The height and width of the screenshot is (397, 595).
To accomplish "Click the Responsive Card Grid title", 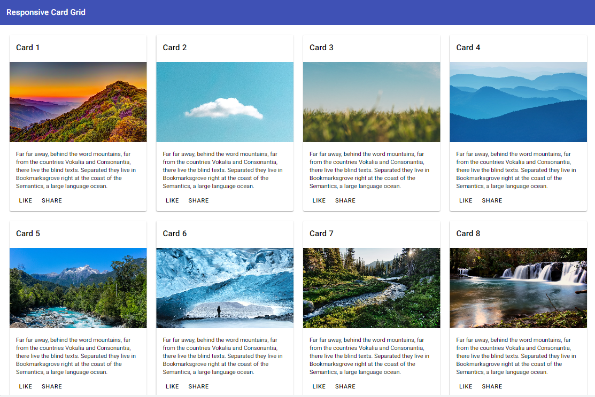I will pos(46,12).
